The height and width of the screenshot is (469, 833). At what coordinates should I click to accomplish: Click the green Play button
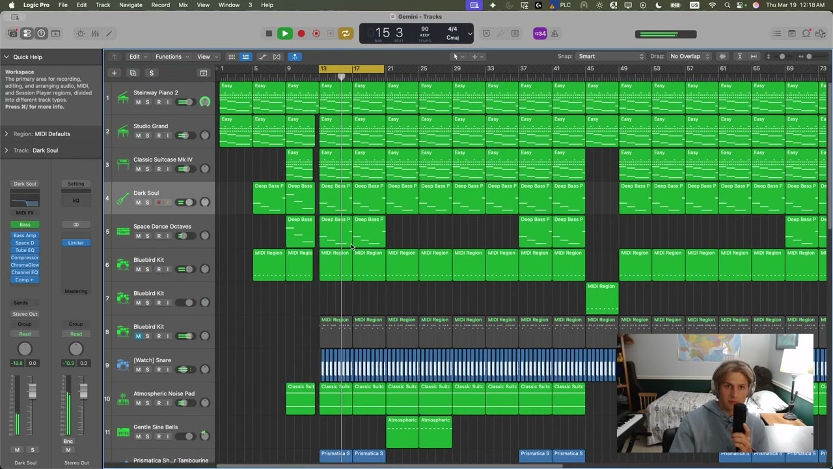(x=284, y=33)
